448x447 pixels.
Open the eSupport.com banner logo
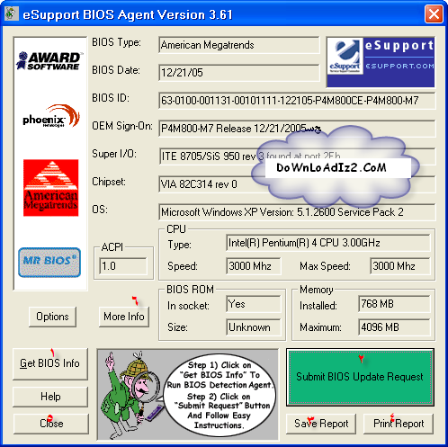(381, 62)
